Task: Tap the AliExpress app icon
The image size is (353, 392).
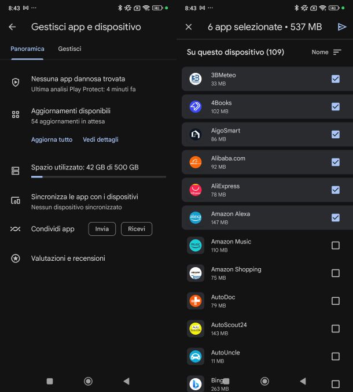Action: 196,190
